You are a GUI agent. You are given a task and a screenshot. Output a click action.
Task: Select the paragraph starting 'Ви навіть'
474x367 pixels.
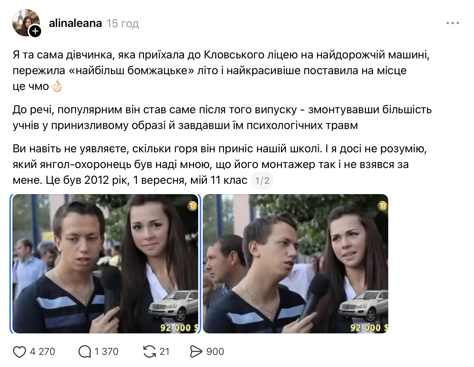click(x=220, y=164)
